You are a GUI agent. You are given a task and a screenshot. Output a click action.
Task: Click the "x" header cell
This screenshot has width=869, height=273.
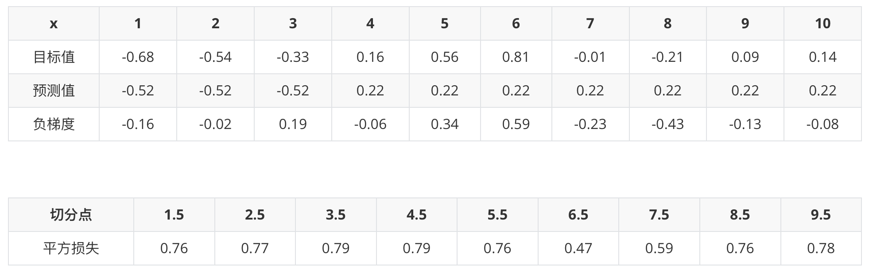[54, 23]
